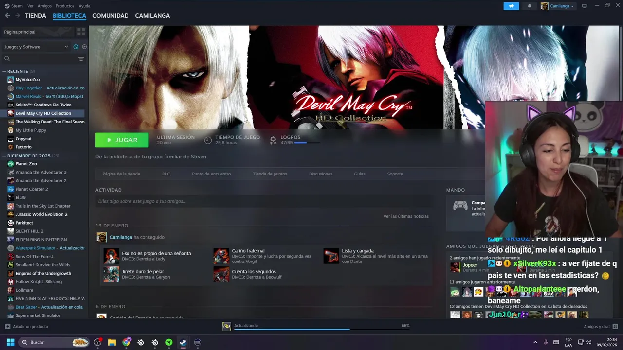Open Página de la tienda link

pyautogui.click(x=121, y=174)
